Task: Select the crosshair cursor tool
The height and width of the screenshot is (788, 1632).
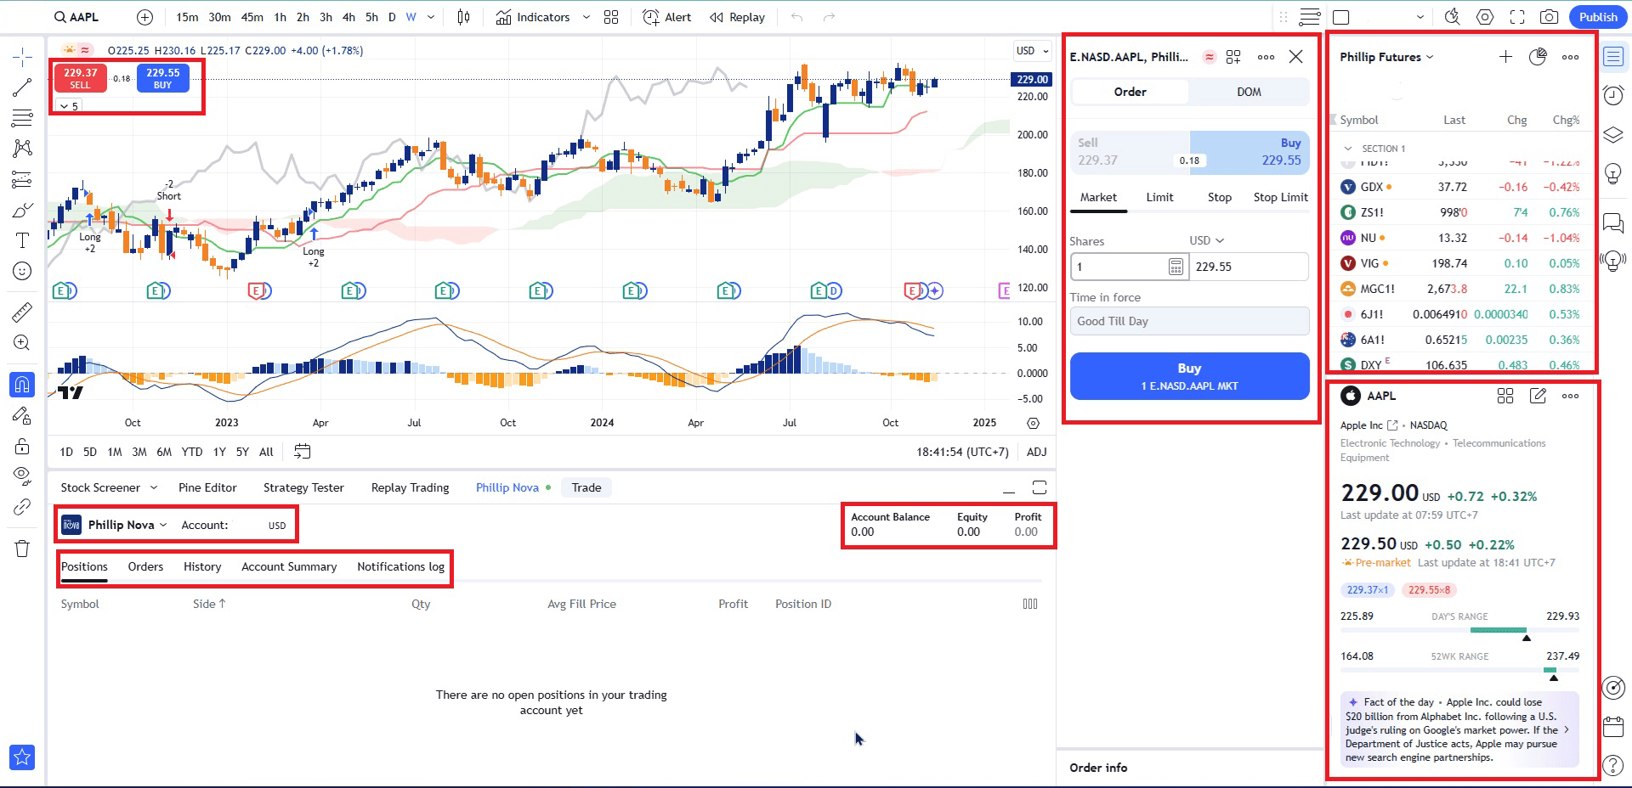Action: point(22,57)
